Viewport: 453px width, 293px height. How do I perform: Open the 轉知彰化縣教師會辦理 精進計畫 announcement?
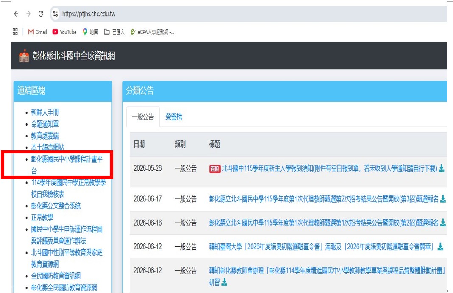pos(327,276)
